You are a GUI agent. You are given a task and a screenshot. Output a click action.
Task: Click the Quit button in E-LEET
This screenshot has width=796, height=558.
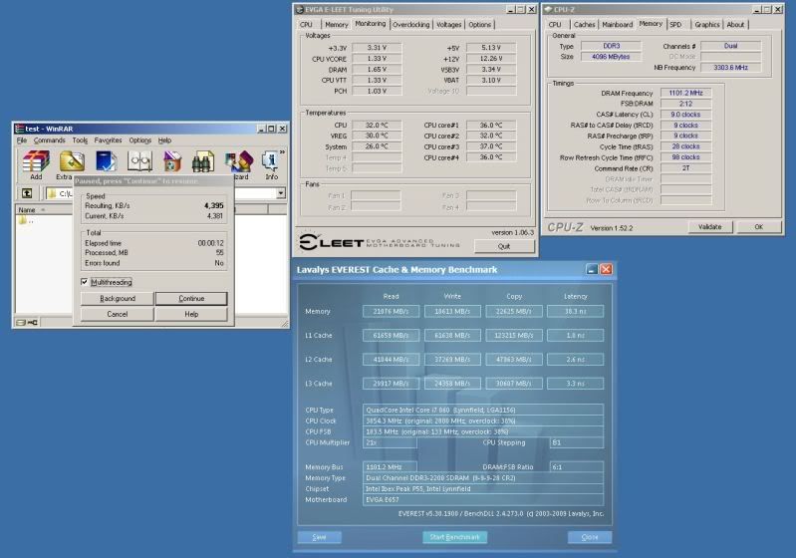(504, 246)
